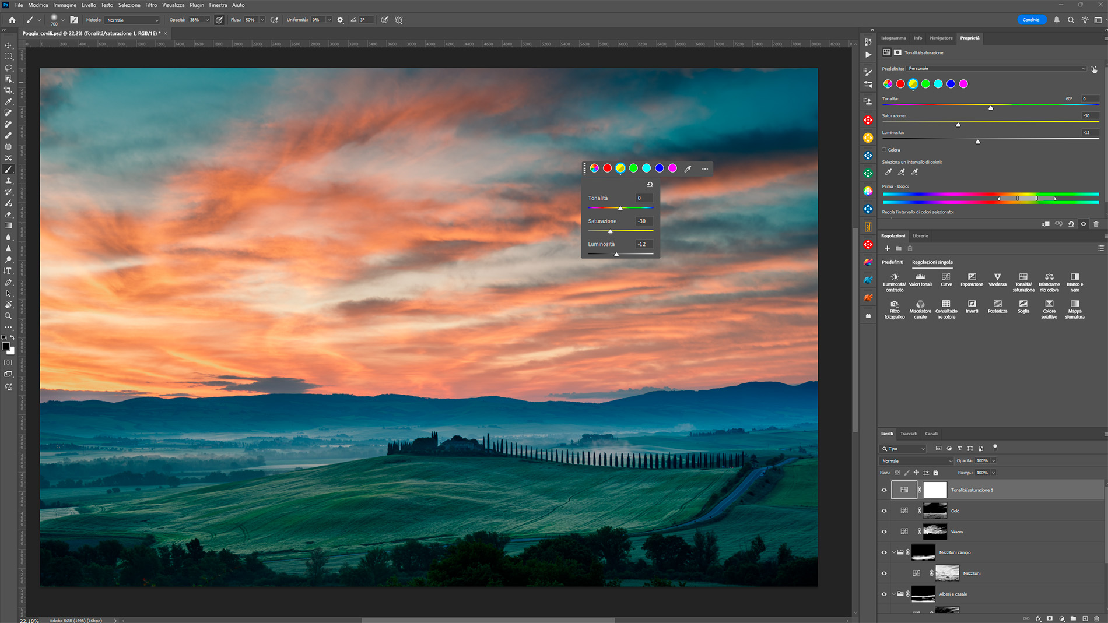Add a Filtro fotografico adjustment
The height and width of the screenshot is (623, 1108).
point(895,309)
